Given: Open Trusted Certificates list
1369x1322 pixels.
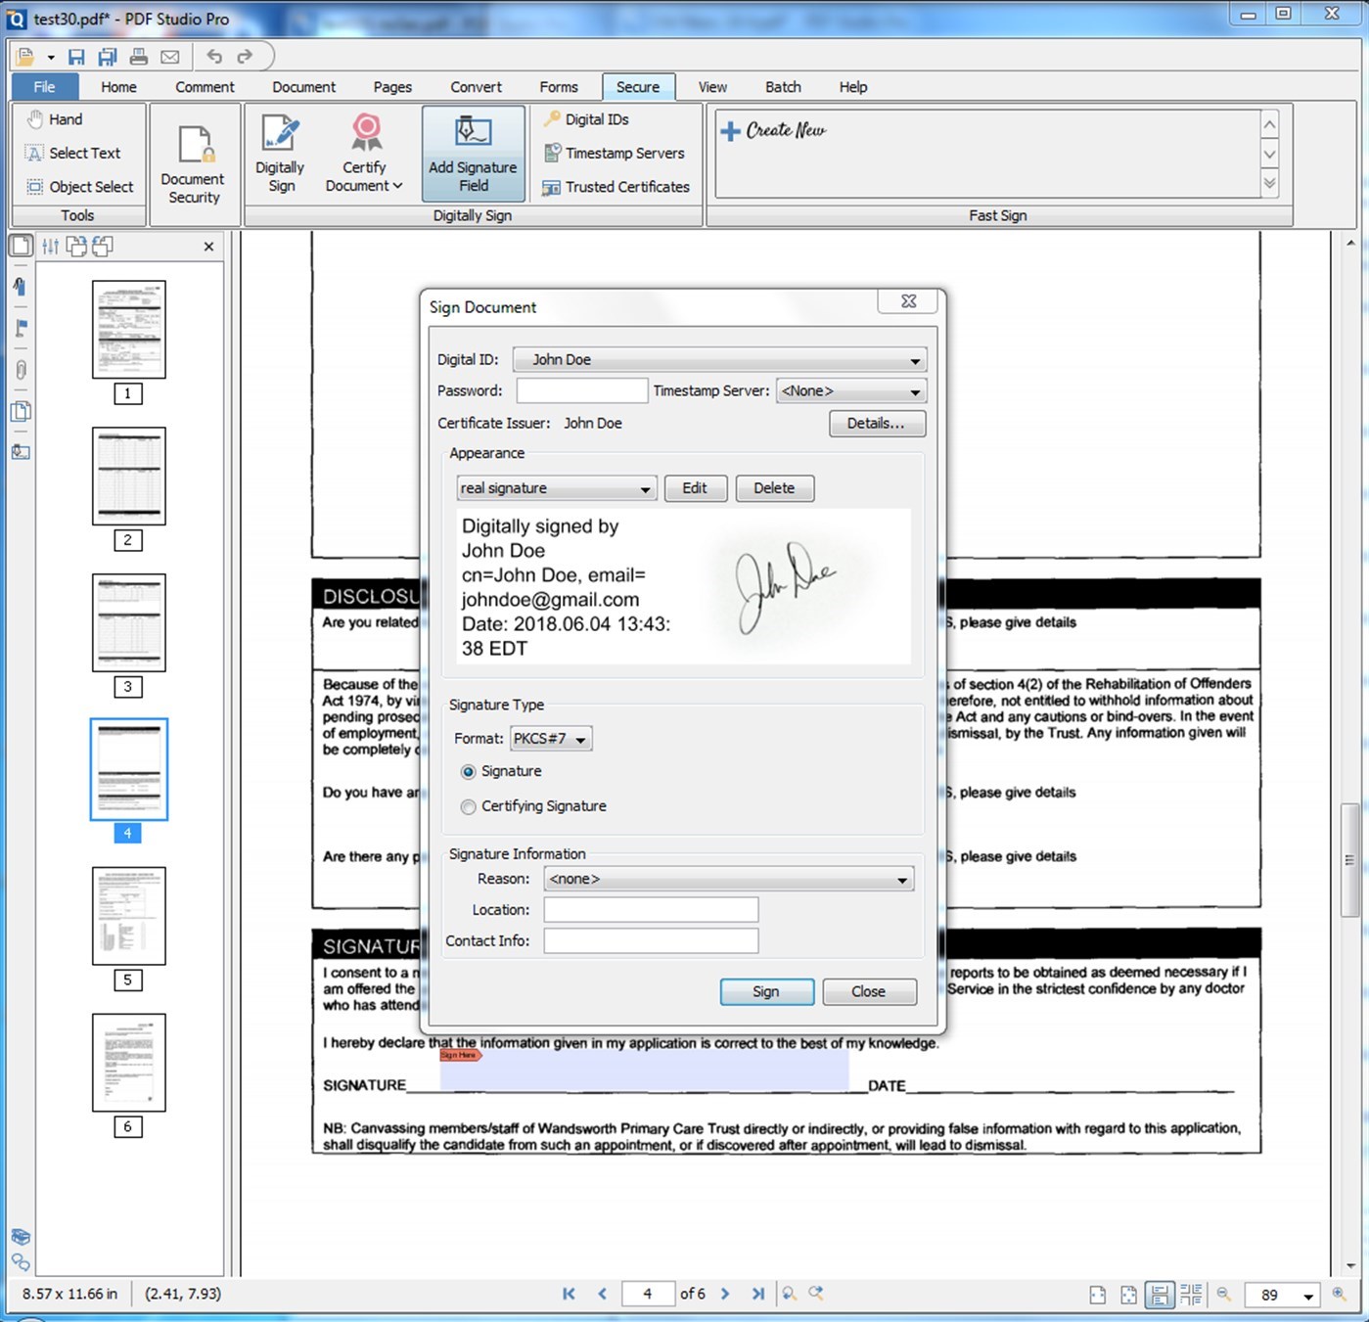Looking at the screenshot, I should (x=616, y=186).
